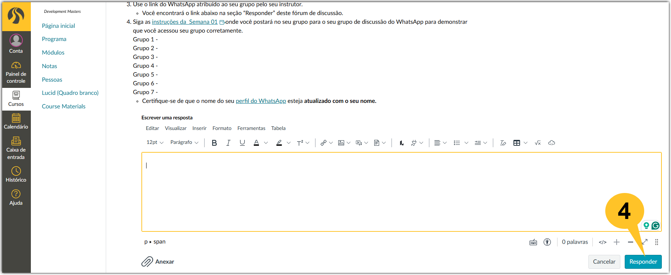
Task: Open Painel de controle in global navigation
Action: click(16, 73)
